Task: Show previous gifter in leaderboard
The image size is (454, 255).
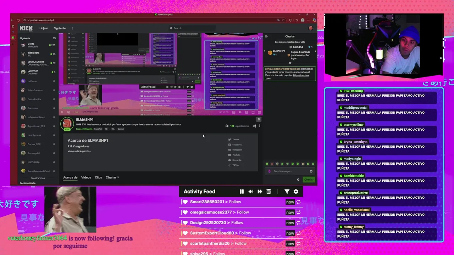Action: 265,51
